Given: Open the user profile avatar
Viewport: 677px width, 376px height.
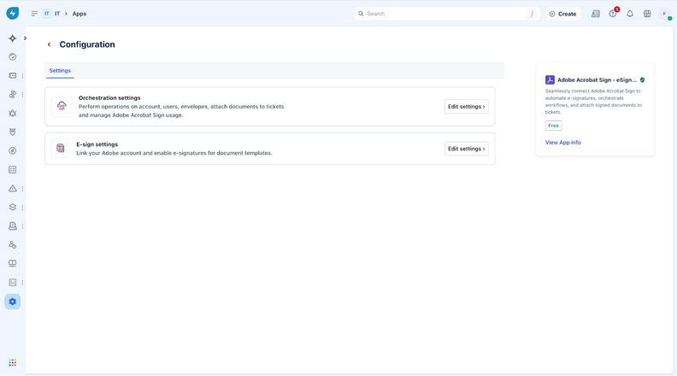Looking at the screenshot, I should (664, 14).
